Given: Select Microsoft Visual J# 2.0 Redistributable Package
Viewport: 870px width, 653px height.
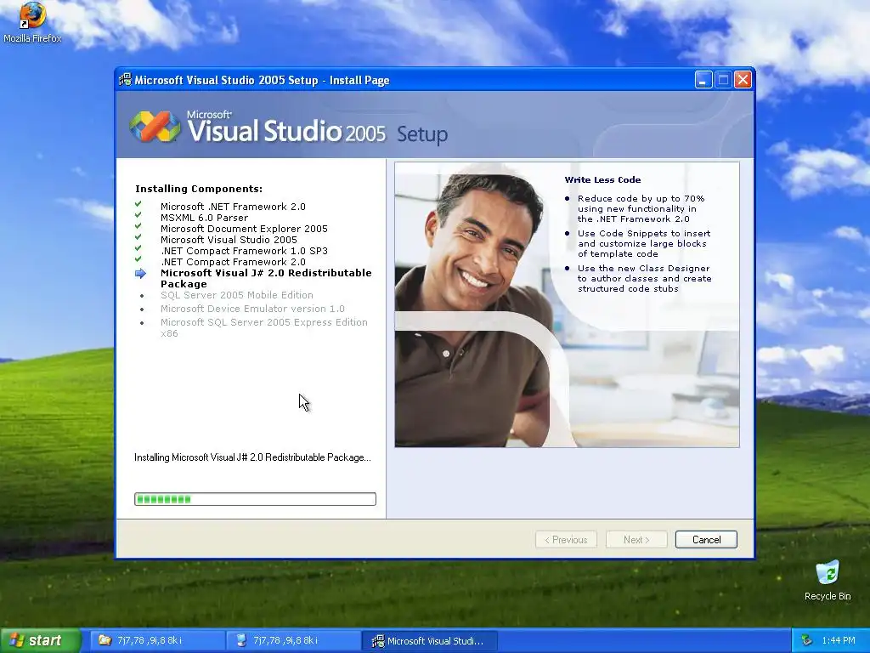Looking at the screenshot, I should pyautogui.click(x=266, y=278).
